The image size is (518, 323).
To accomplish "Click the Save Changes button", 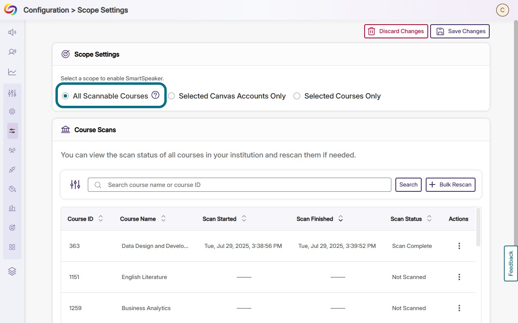I will tap(460, 31).
